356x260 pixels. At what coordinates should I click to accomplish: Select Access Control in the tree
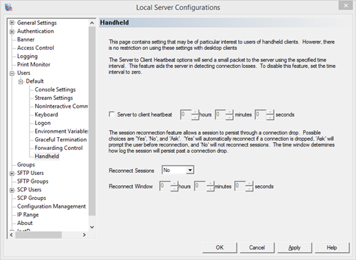coord(36,48)
